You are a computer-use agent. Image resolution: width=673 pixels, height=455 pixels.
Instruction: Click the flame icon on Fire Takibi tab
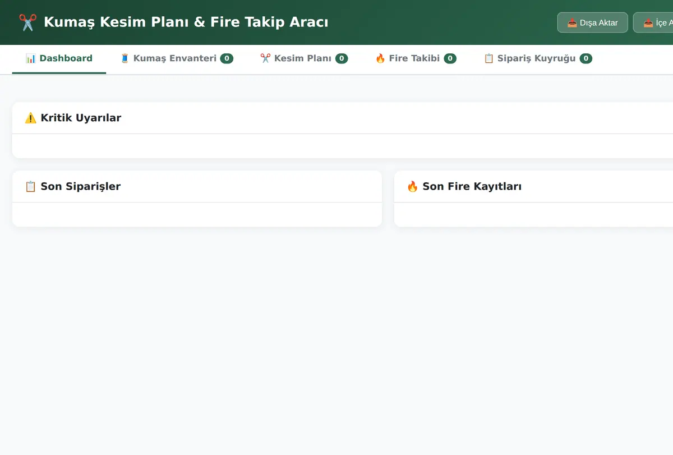[x=380, y=58]
